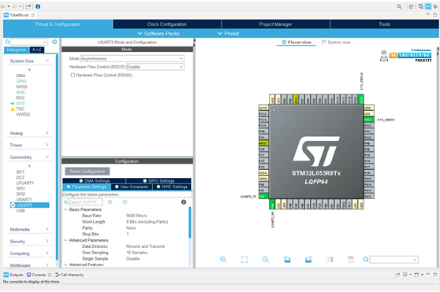Toggle the USART2 enabled checkbox in list
440x292 pixels.
coord(13,205)
